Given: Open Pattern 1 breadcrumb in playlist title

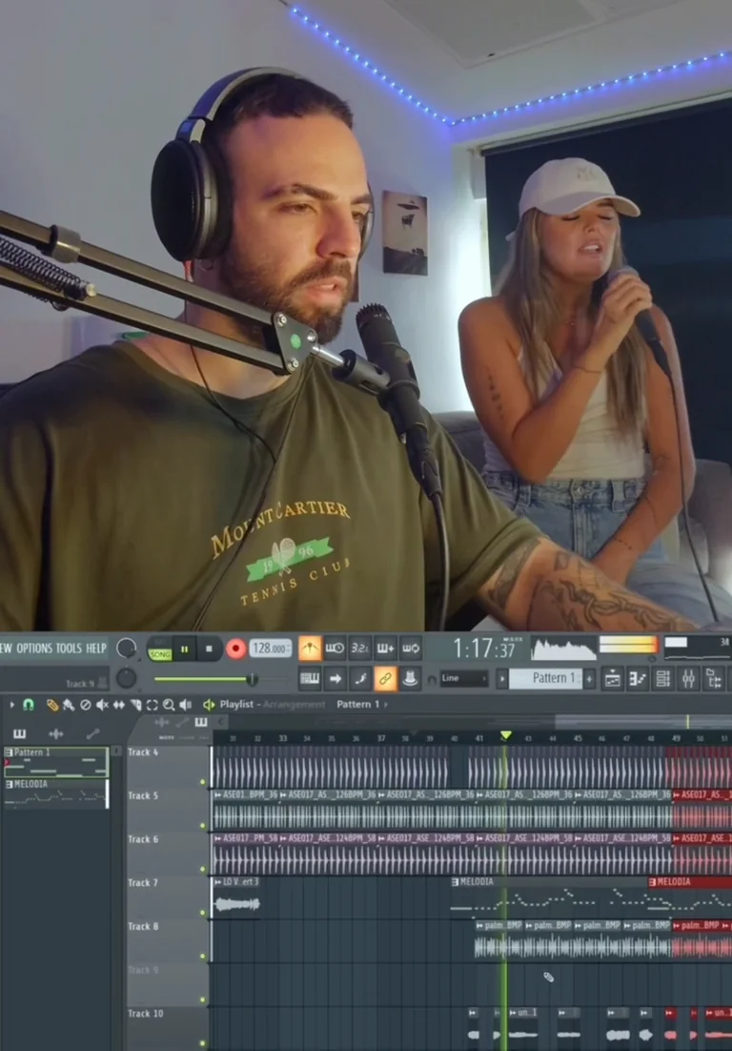Looking at the screenshot, I should click(358, 705).
